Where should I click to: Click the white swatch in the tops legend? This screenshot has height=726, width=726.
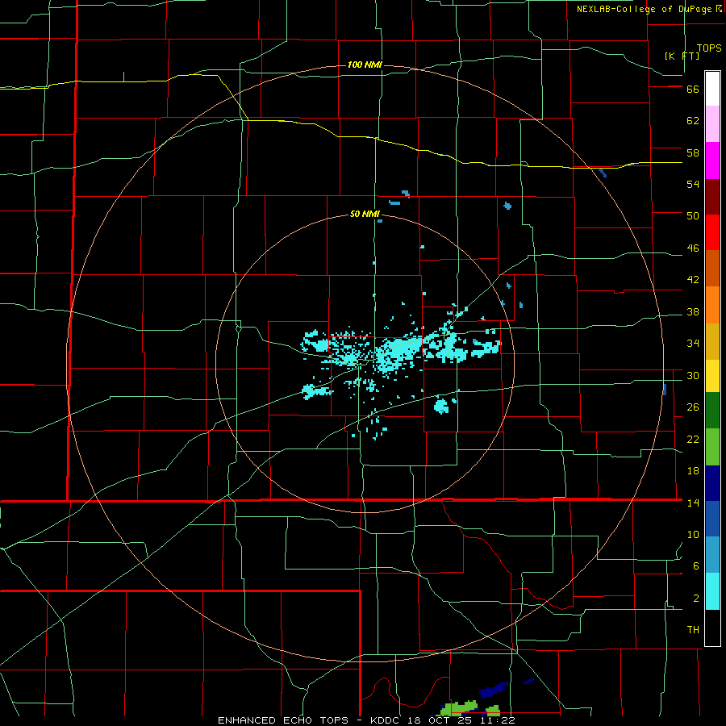point(712,89)
